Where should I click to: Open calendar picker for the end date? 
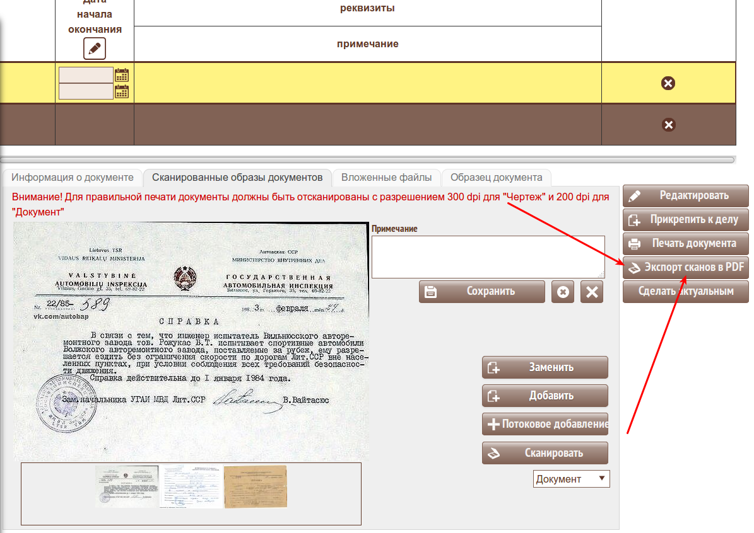tap(122, 91)
